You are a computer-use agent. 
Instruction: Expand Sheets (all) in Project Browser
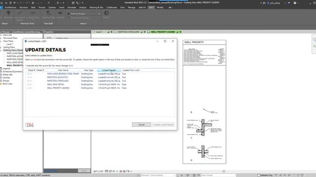tap(1, 74)
